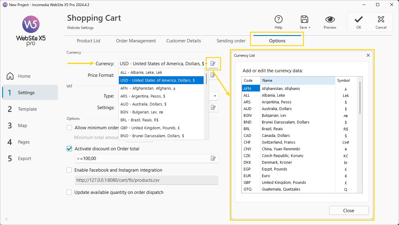The height and width of the screenshot is (225, 399).
Task: Click the Close button in Currency List
Action: [349, 210]
